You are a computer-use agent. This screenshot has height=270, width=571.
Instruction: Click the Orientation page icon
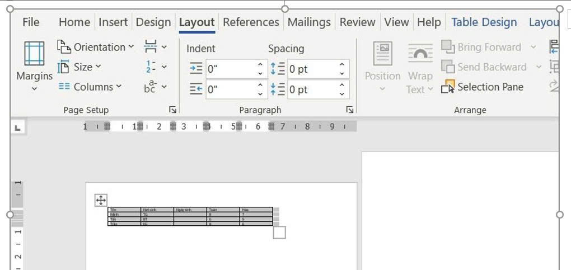(x=64, y=47)
